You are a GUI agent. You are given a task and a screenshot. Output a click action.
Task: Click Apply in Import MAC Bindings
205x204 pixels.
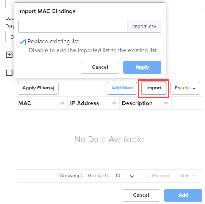tap(142, 67)
